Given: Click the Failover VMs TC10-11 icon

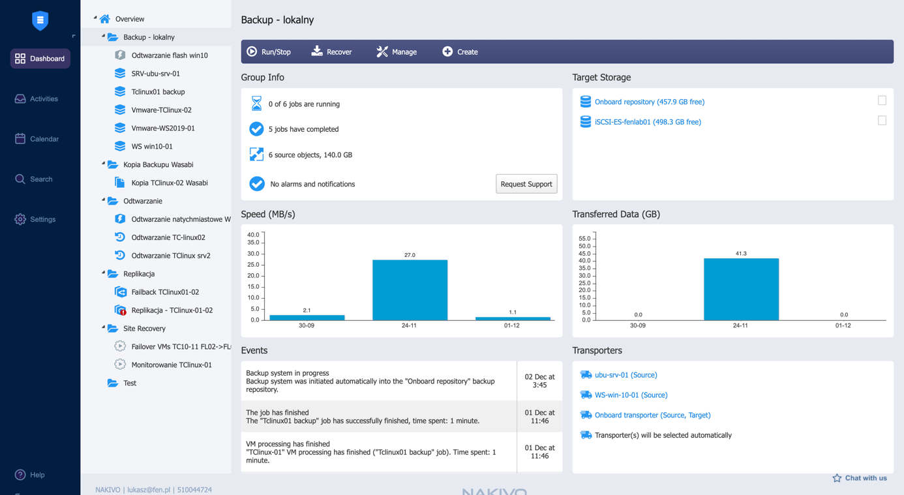Looking at the screenshot, I should coord(120,347).
